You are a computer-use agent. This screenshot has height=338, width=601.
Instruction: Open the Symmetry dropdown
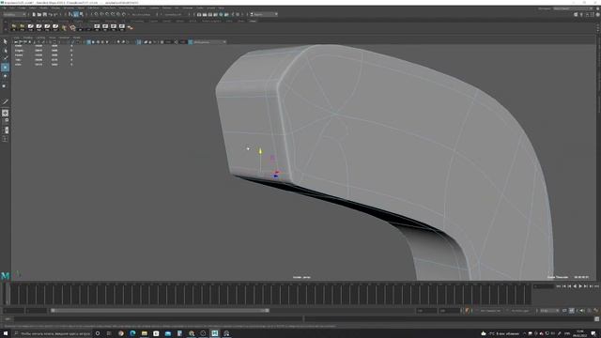[177, 15]
